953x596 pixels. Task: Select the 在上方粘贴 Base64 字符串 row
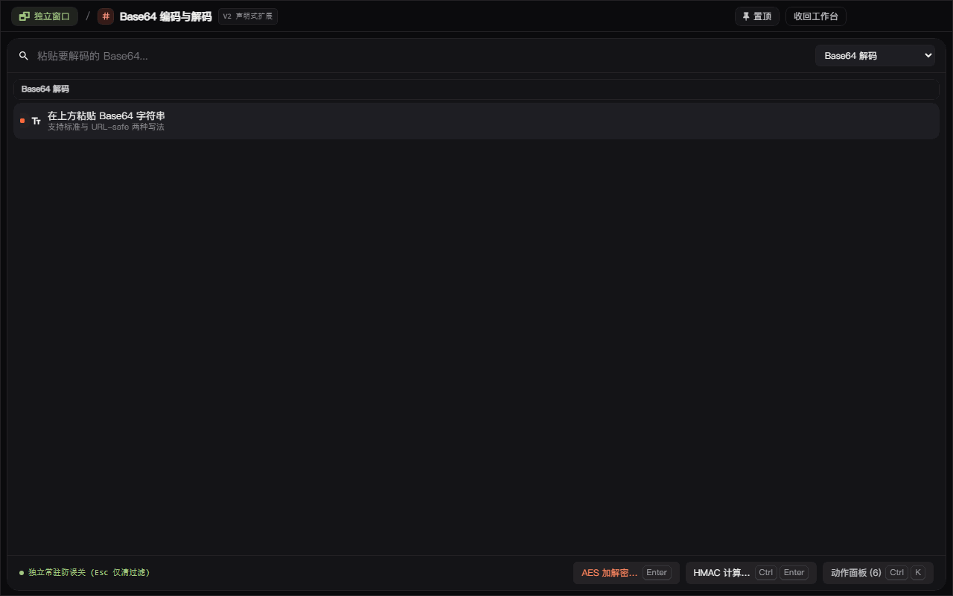pyautogui.click(x=476, y=121)
